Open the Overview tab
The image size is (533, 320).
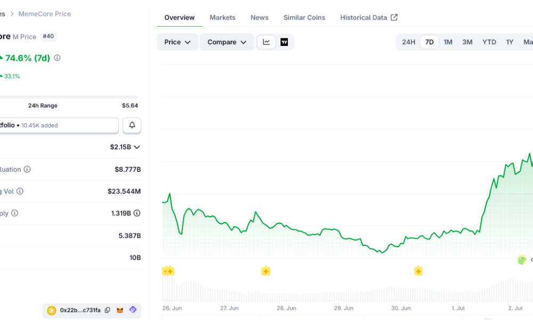tap(180, 18)
